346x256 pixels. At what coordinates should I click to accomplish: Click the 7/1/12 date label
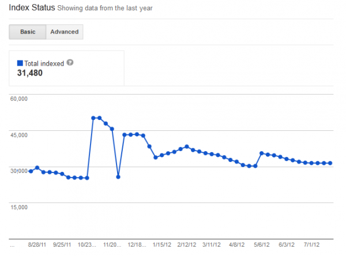click(313, 244)
